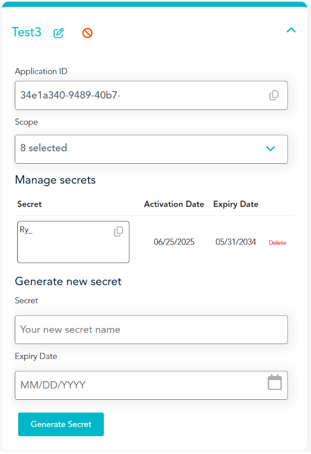This screenshot has height=454, width=311.
Task: Click the Test3 application title
Action: click(x=27, y=33)
